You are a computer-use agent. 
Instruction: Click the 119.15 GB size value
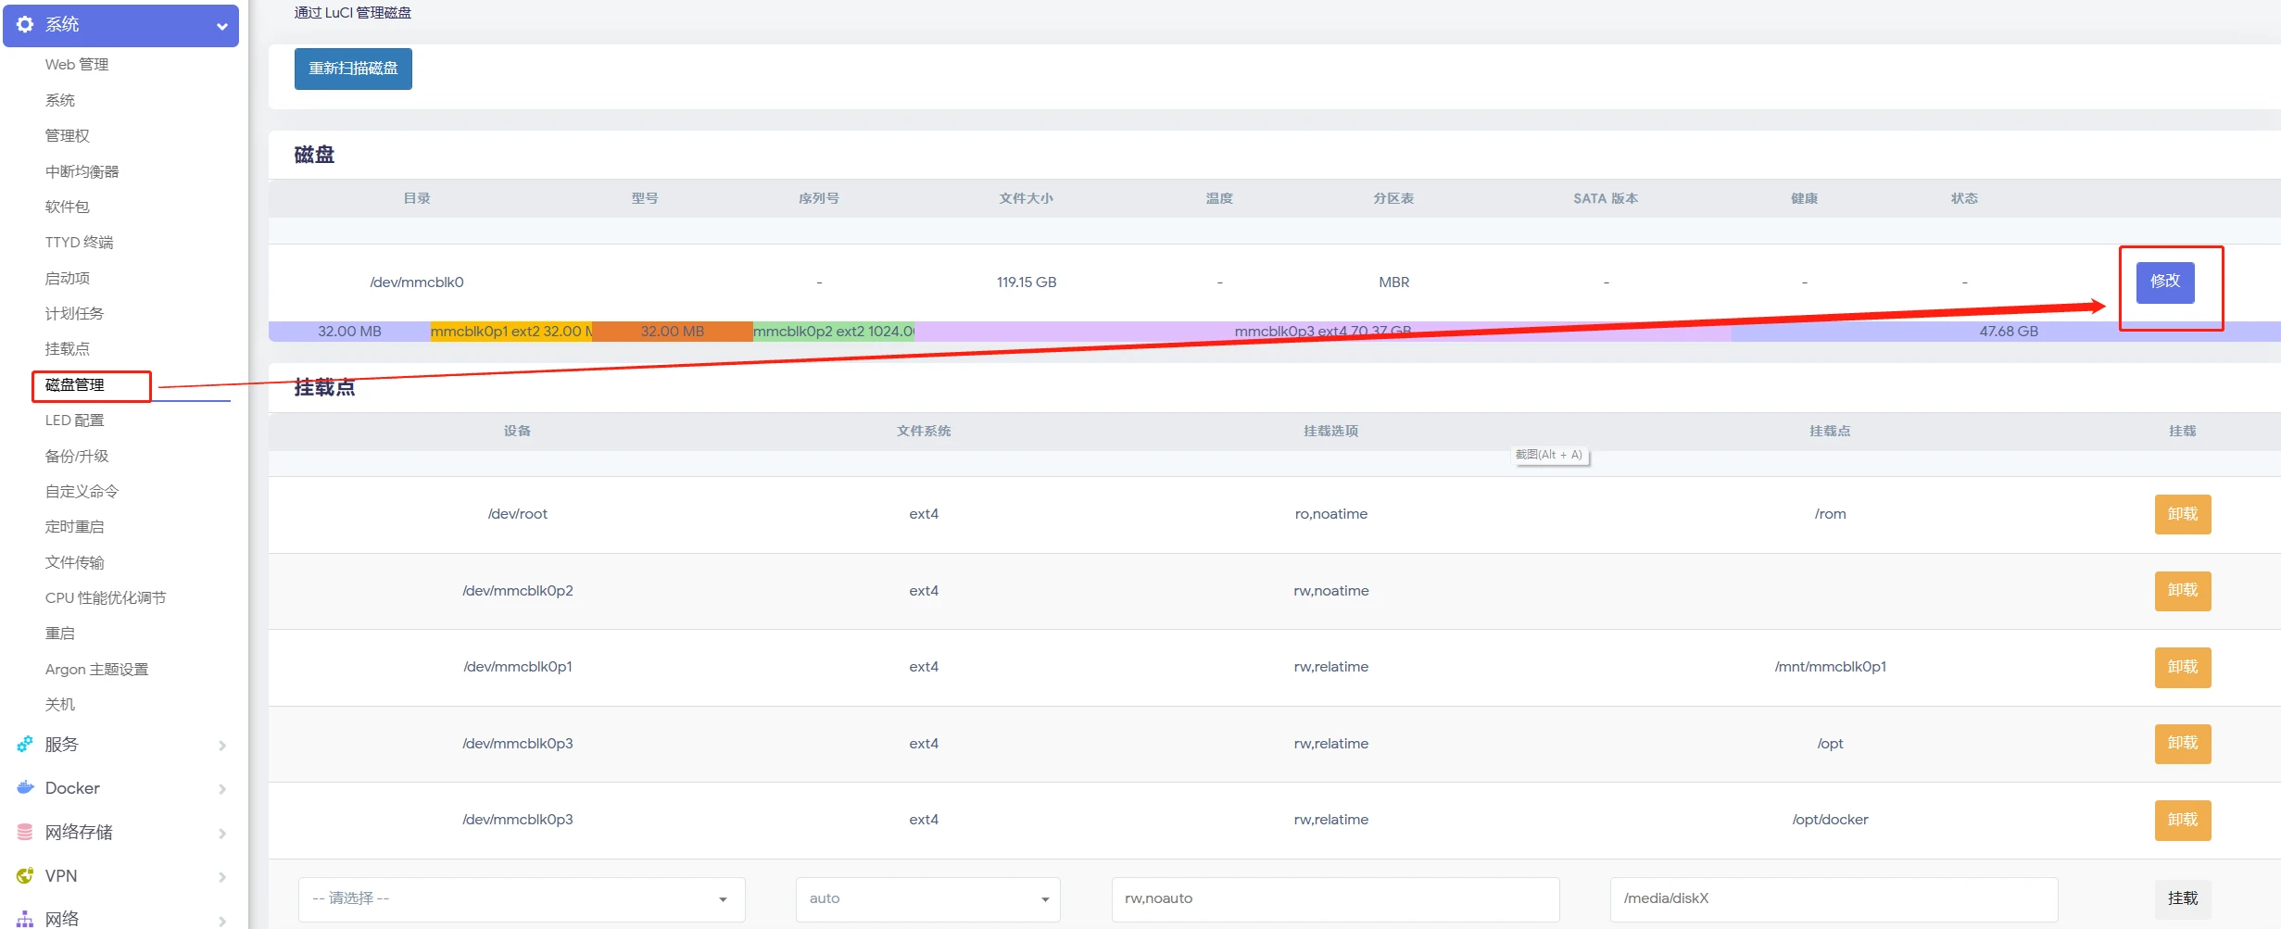pos(1027,282)
